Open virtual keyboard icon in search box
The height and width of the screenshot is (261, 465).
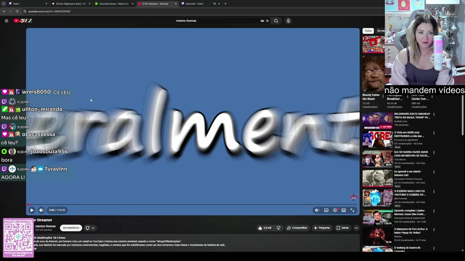262,21
